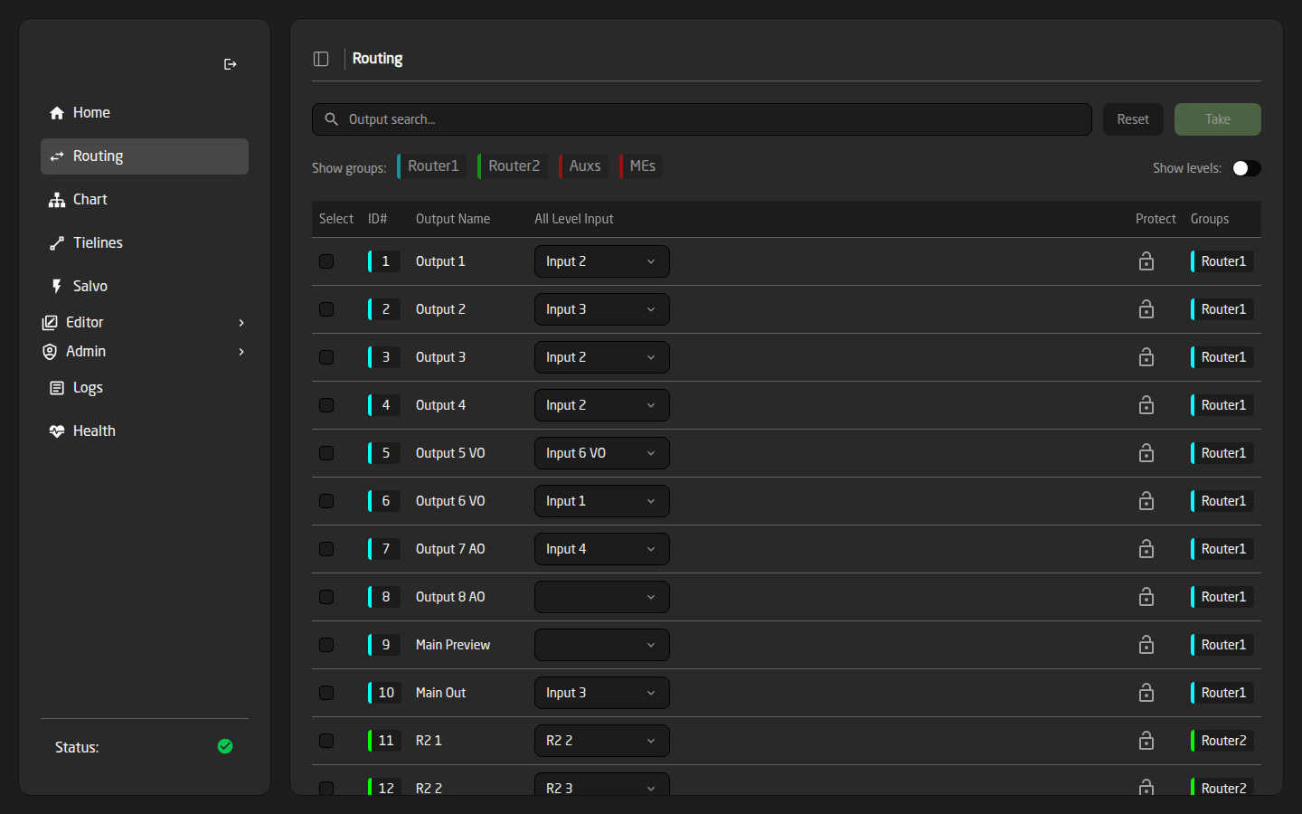Viewport: 1302px width, 814px height.
Task: Select the checkbox for R2 1
Action: coord(326,741)
